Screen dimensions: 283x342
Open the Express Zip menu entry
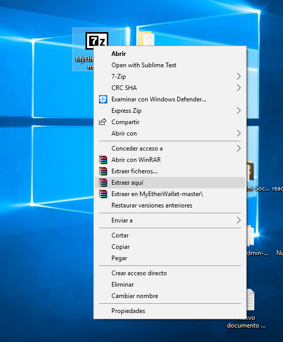(170, 111)
